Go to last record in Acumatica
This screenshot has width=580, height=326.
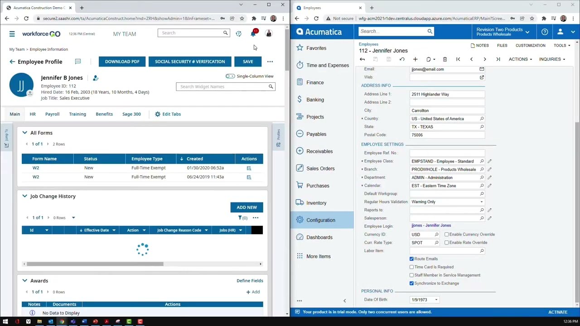498,59
